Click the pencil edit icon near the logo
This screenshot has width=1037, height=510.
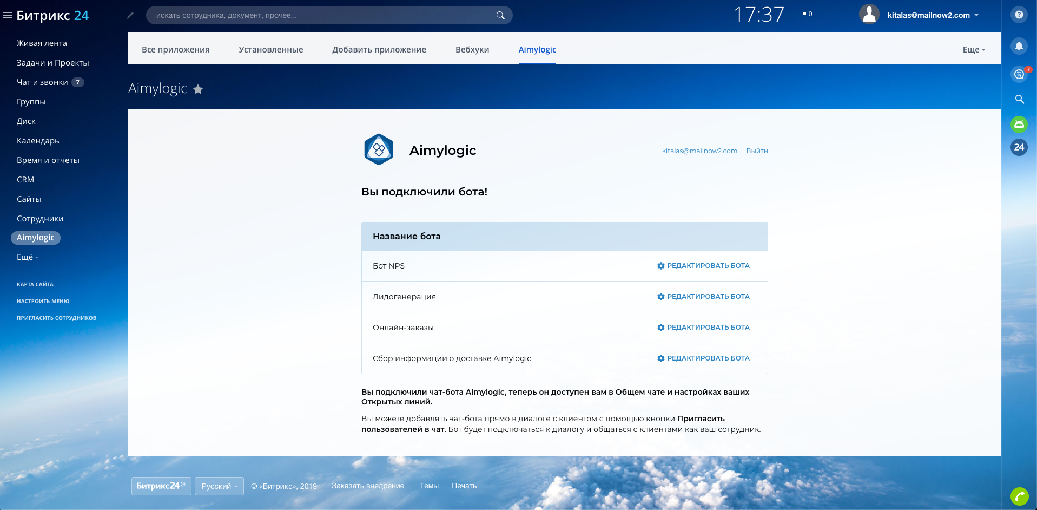pos(130,16)
